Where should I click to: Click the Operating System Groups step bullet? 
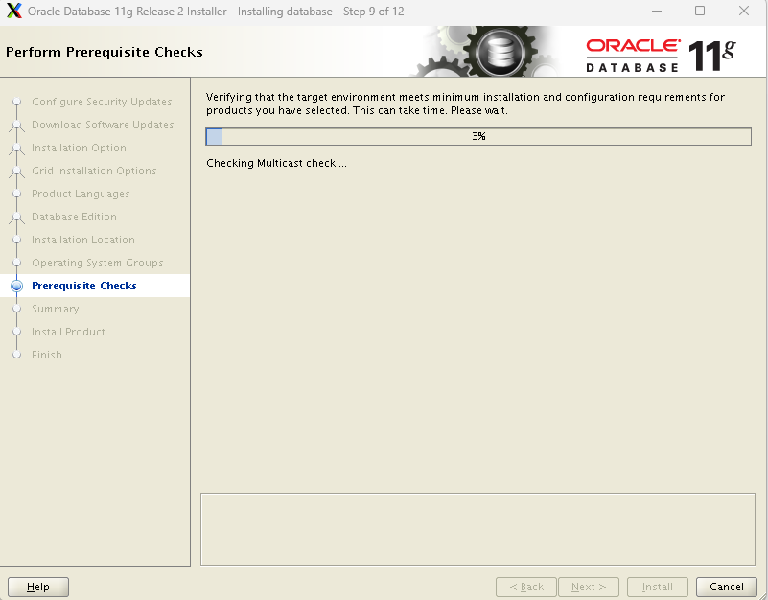point(16,263)
